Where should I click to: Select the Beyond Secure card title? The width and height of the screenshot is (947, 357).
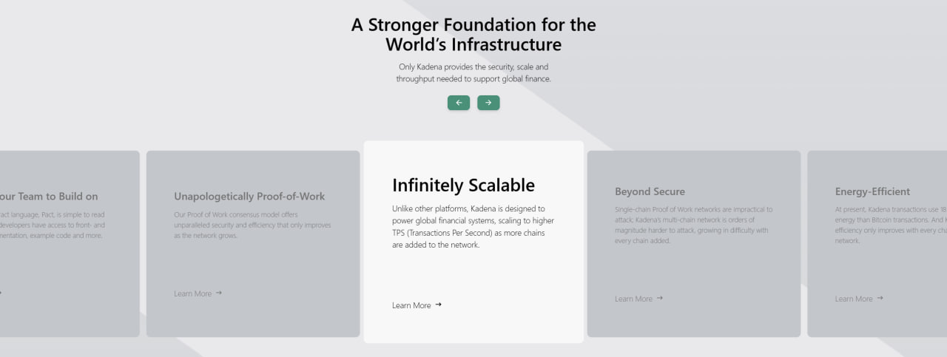[x=650, y=191]
